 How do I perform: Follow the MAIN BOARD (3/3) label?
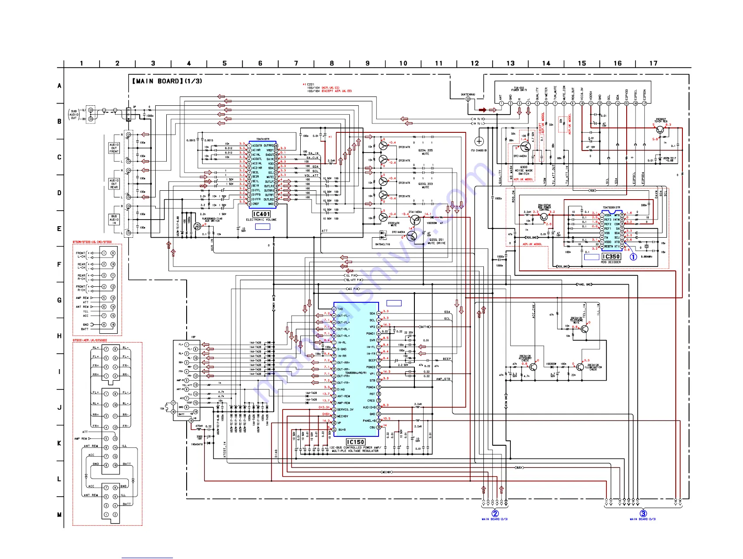pyautogui.click(x=643, y=519)
